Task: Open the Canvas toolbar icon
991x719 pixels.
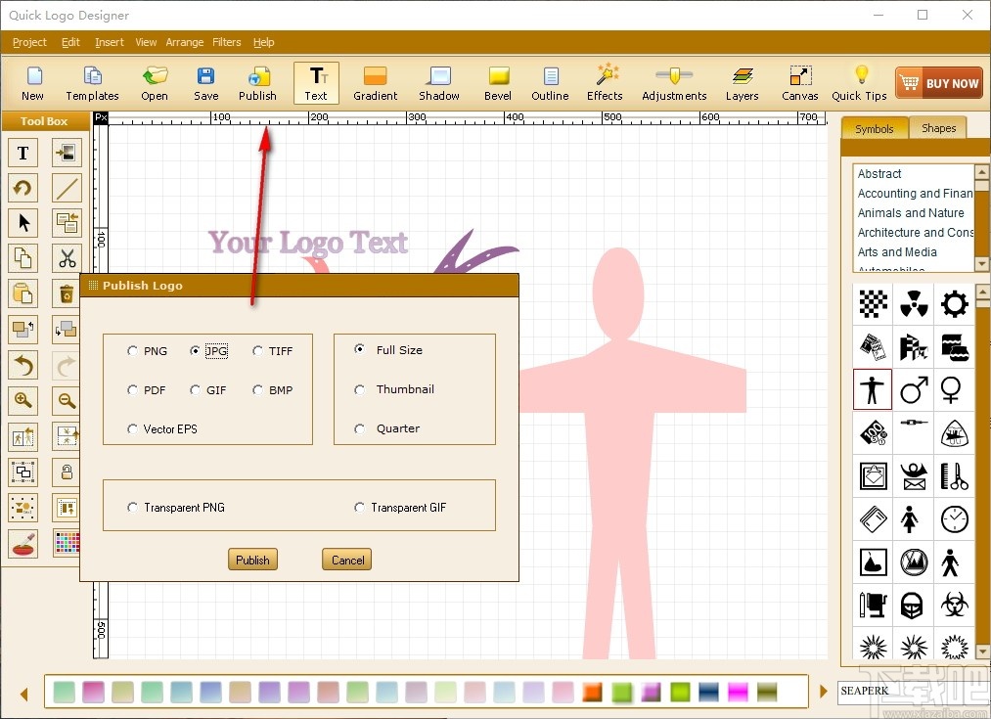Action: pyautogui.click(x=800, y=83)
